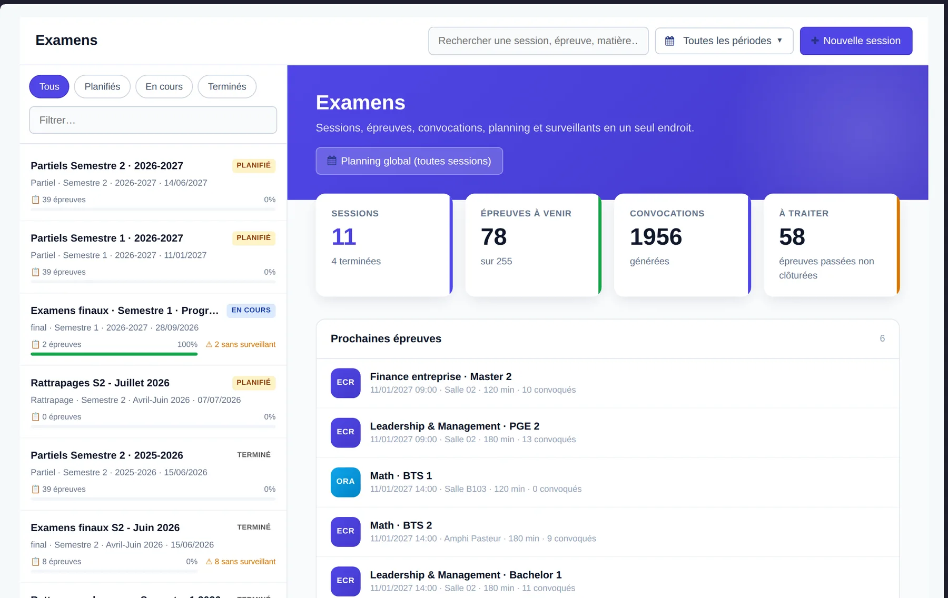Image resolution: width=948 pixels, height=598 pixels.
Task: Open Planning global (toutes sessions)
Action: (409, 161)
